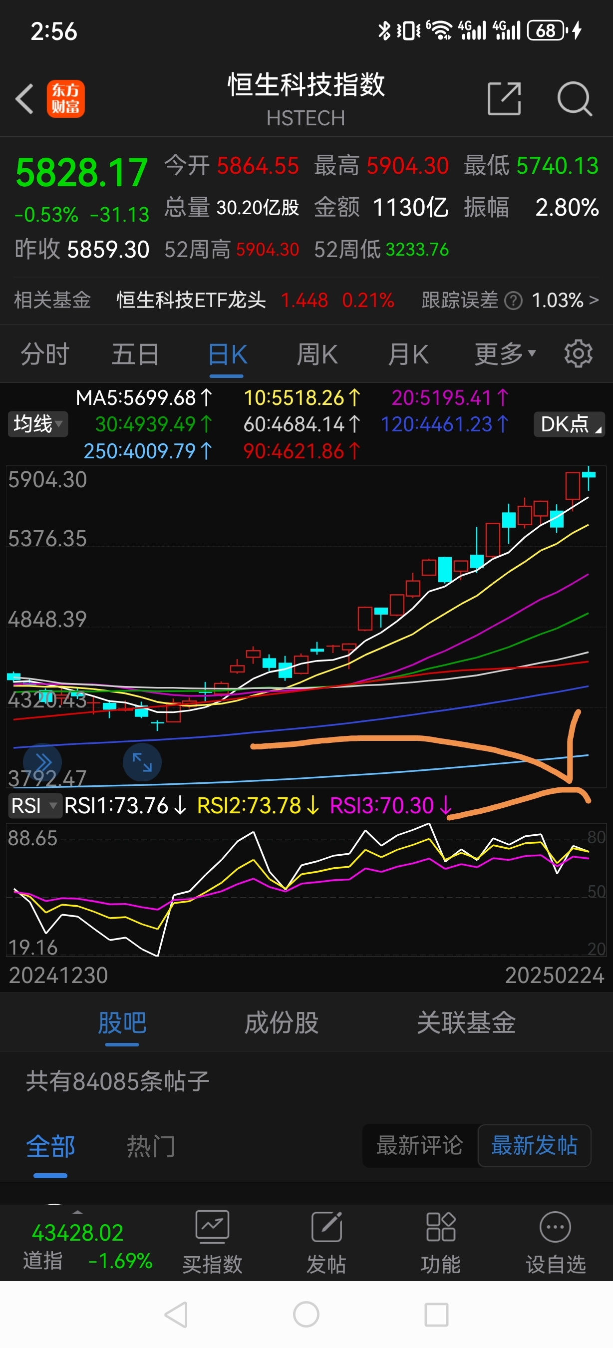Tap the back arrow icon
613x1348 pixels.
(24, 98)
